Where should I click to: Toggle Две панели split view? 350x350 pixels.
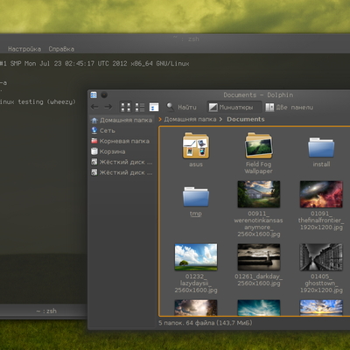pos(289,108)
